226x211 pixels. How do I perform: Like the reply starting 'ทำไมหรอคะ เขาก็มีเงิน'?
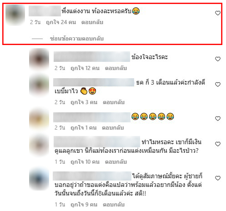218,144
